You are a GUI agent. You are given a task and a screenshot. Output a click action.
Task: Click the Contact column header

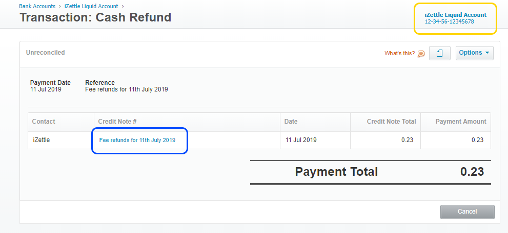coord(44,122)
